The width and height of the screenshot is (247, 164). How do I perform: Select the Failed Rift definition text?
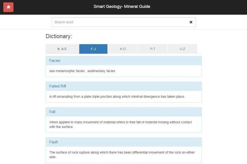click(x=117, y=97)
